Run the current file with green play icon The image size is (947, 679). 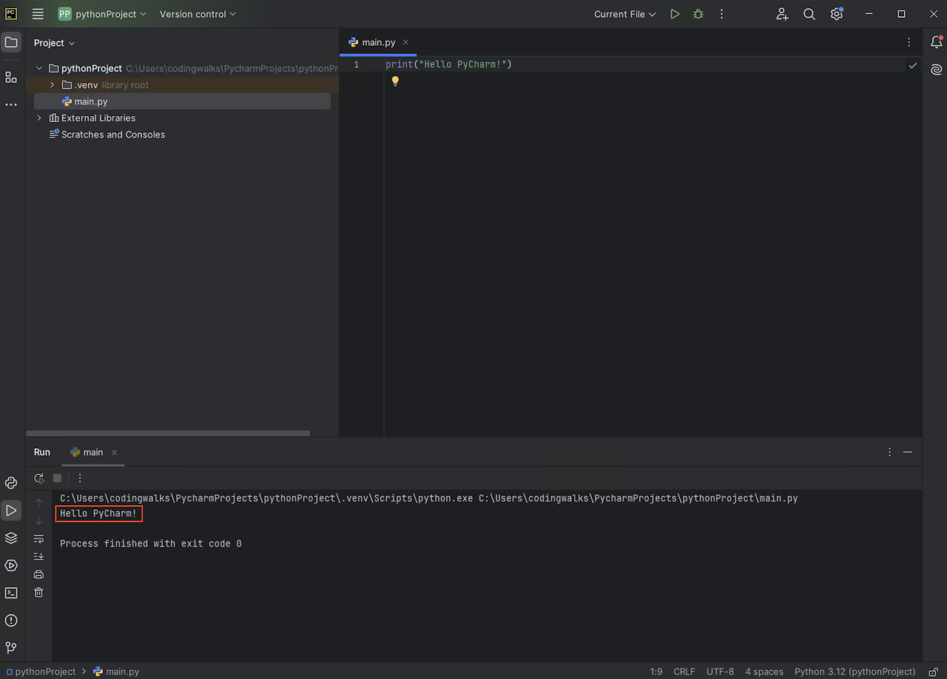click(675, 14)
